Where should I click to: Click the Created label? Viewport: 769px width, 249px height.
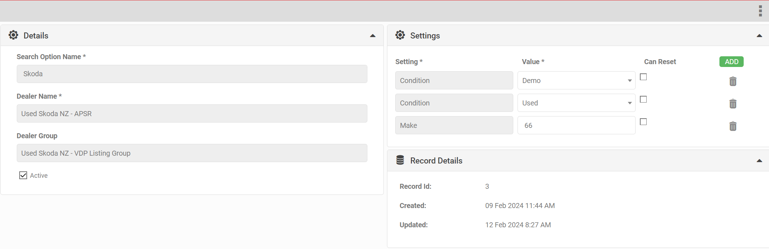pyautogui.click(x=413, y=206)
